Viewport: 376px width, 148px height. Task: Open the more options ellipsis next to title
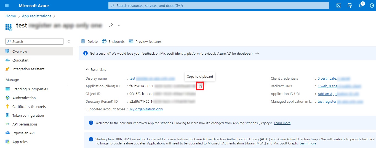pyautogui.click(x=120, y=25)
